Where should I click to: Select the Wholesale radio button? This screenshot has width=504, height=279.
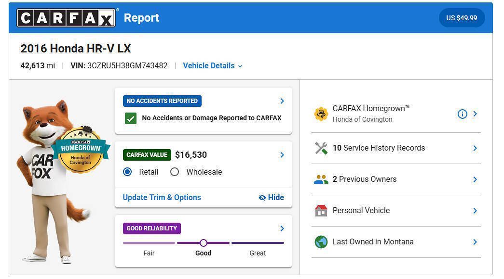point(175,172)
